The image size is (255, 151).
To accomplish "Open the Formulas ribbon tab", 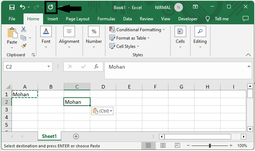I will (106, 19).
